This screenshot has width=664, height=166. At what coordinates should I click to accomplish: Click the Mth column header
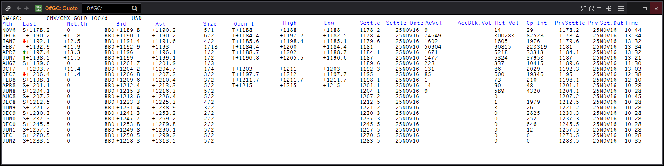[7, 24]
